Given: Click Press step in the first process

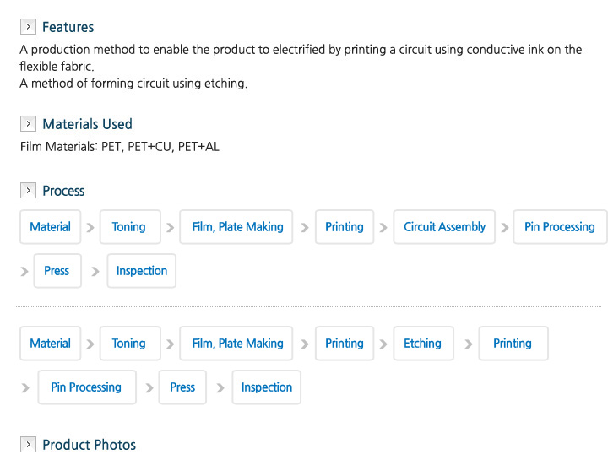Looking at the screenshot, I should click(57, 271).
